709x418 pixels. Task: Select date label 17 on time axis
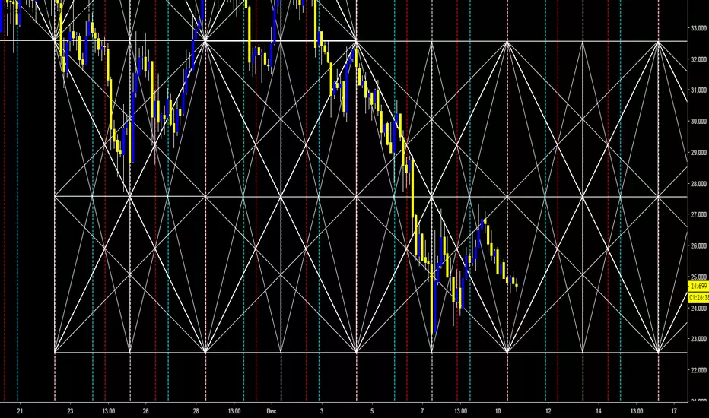(674, 410)
